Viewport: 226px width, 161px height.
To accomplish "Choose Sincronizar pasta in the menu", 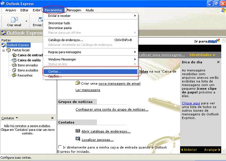I will [91, 28].
